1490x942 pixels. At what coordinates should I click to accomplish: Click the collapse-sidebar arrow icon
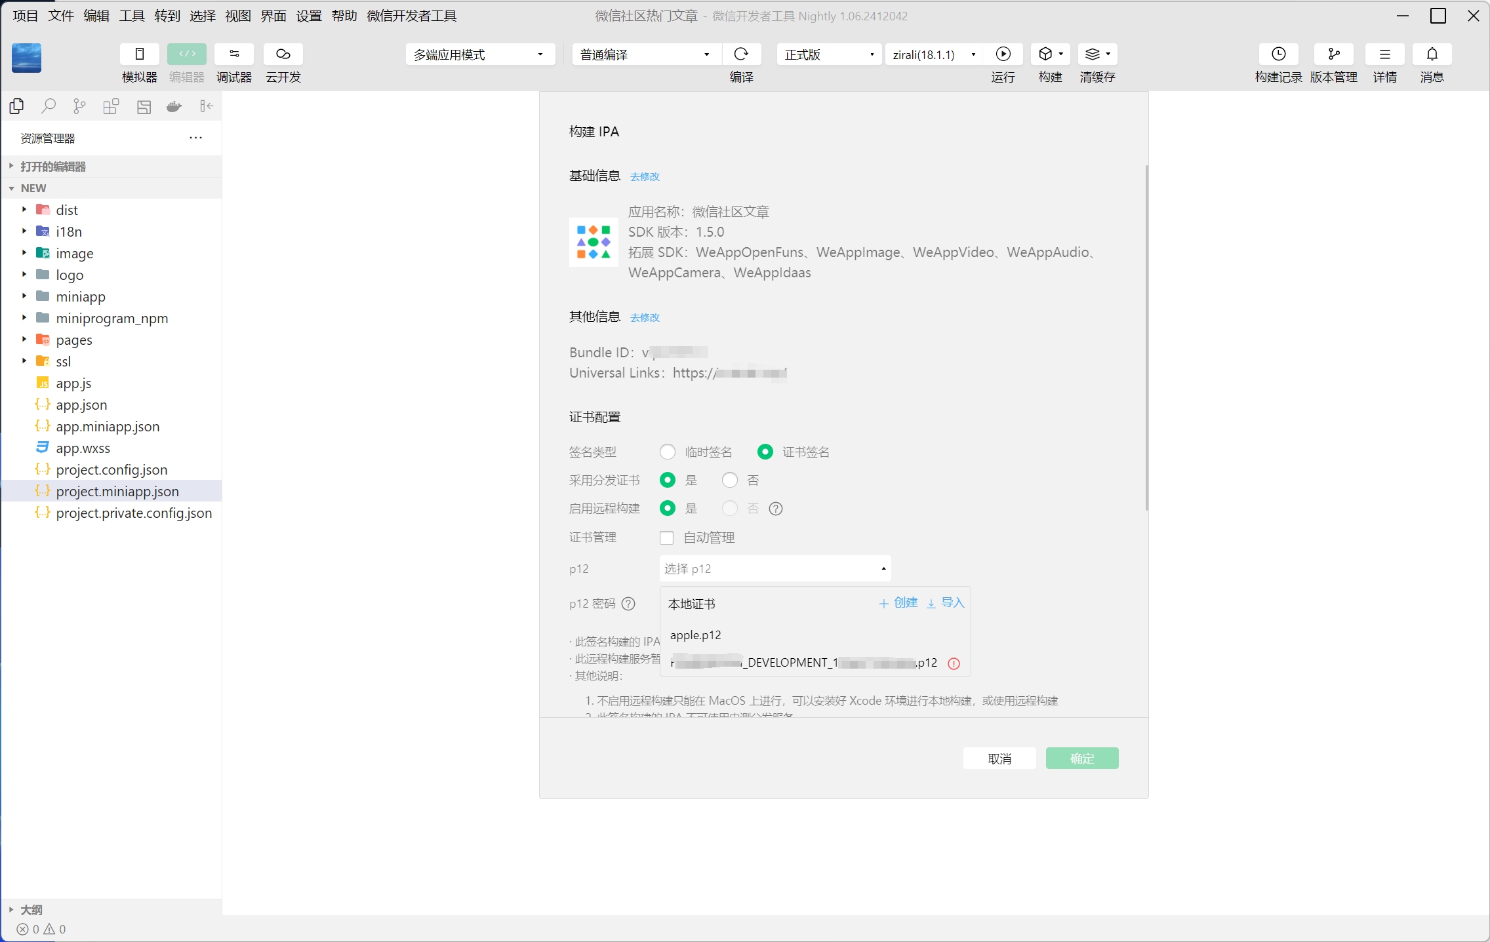[x=207, y=106]
